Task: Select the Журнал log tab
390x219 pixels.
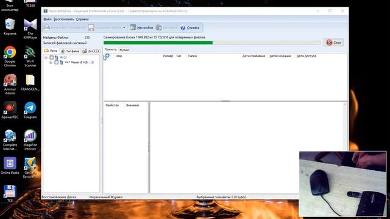Action: point(124,50)
